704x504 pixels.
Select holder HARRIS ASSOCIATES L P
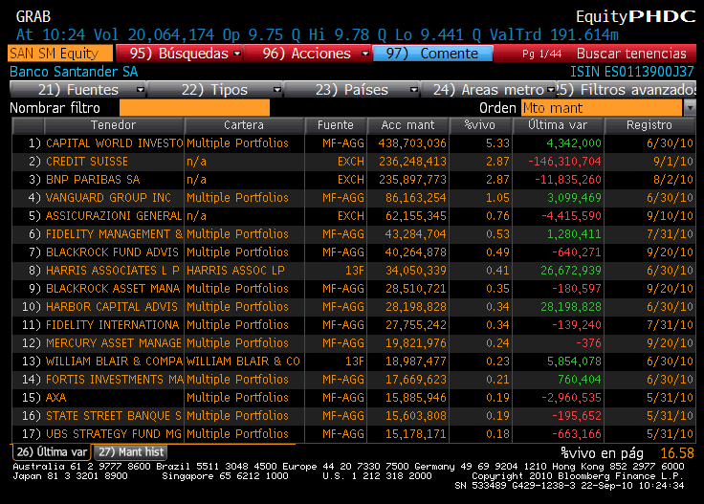113,271
